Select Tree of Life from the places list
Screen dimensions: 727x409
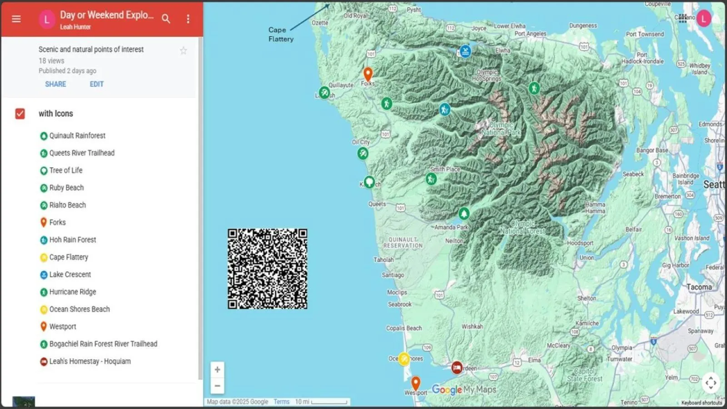coord(66,170)
